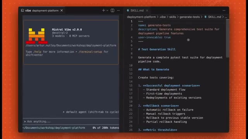The height and width of the screenshot is (139, 248).
Task: Close the SKILL.md tab
Action: click(x=147, y=10)
